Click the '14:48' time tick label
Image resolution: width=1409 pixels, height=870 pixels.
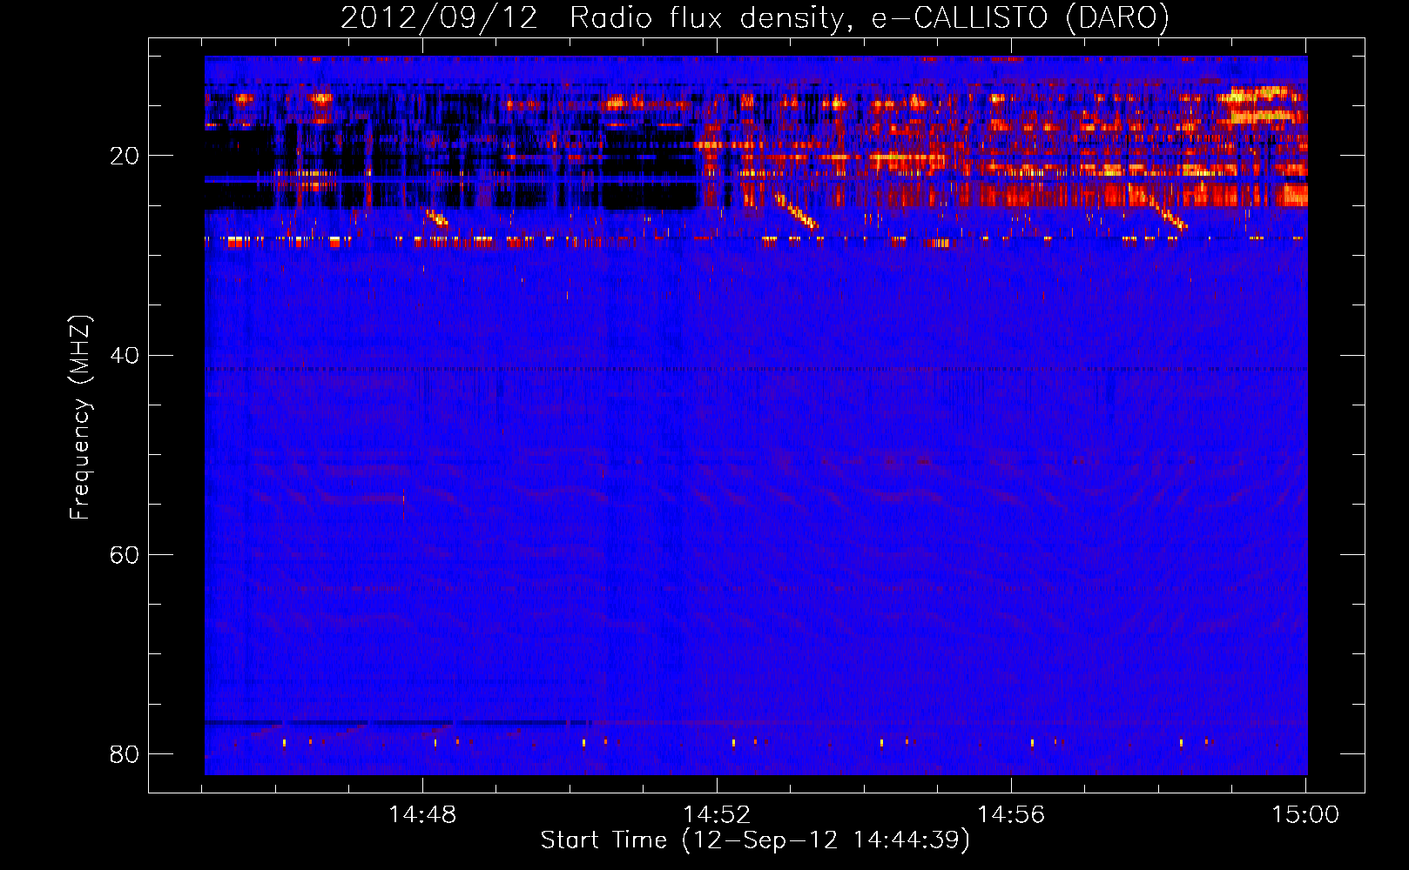coord(422,815)
